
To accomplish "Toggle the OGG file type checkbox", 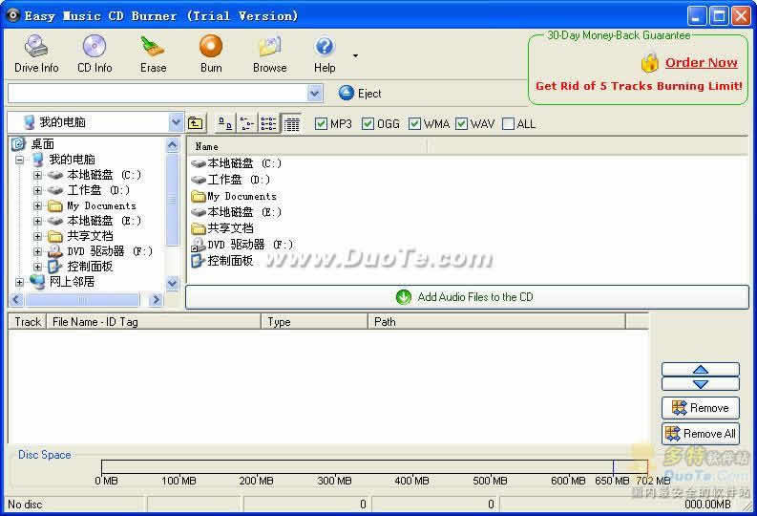I will (x=368, y=124).
